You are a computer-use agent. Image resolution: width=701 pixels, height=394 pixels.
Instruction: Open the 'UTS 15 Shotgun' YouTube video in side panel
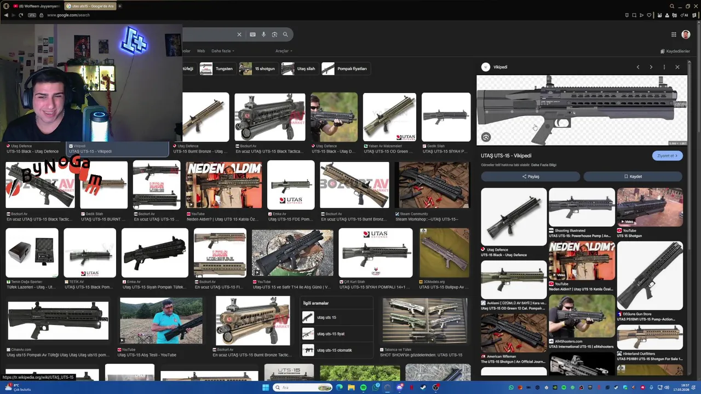650,207
